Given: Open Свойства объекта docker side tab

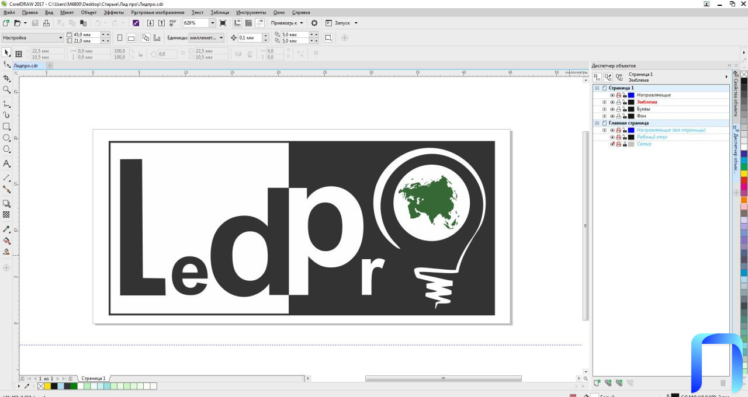Looking at the screenshot, I should pyautogui.click(x=735, y=94).
